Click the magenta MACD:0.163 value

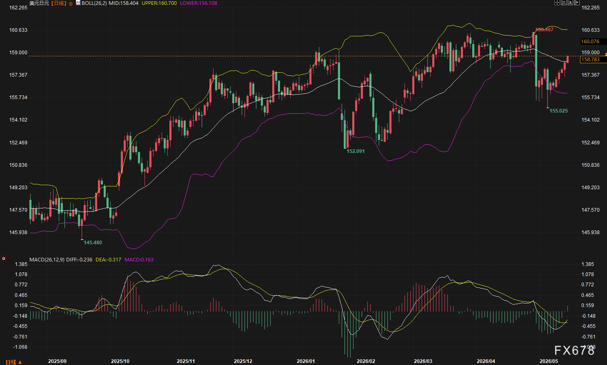tap(139, 260)
